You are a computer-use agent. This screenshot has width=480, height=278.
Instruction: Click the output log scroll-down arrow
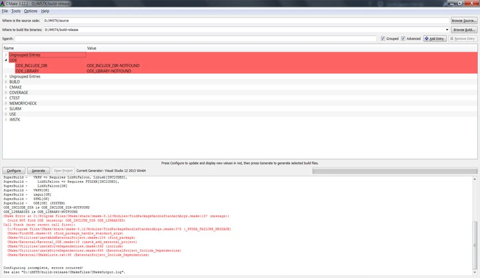475,272
